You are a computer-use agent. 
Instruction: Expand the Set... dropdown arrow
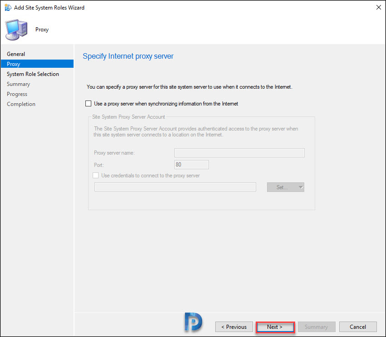point(301,187)
